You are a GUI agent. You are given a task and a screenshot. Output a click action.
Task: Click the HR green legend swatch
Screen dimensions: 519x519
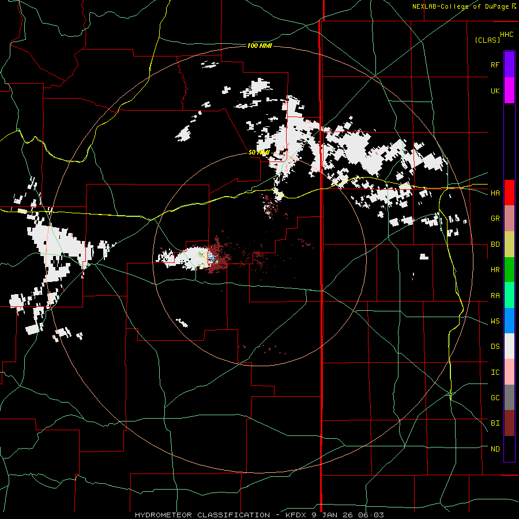click(509, 270)
